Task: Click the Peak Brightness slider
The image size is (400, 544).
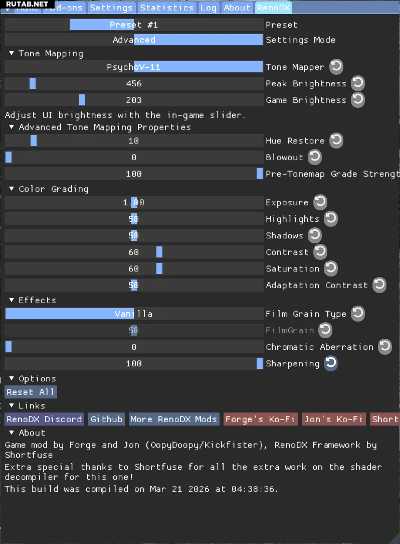Action: point(133,83)
